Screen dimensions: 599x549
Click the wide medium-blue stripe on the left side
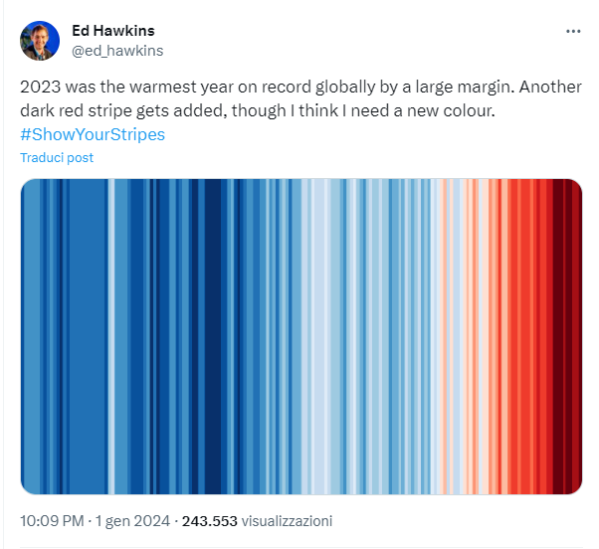[x=88, y=336]
